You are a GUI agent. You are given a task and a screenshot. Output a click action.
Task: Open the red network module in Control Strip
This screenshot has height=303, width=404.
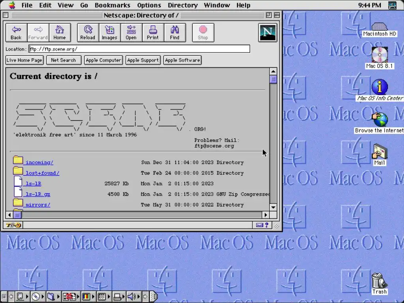pyautogui.click(x=71, y=297)
